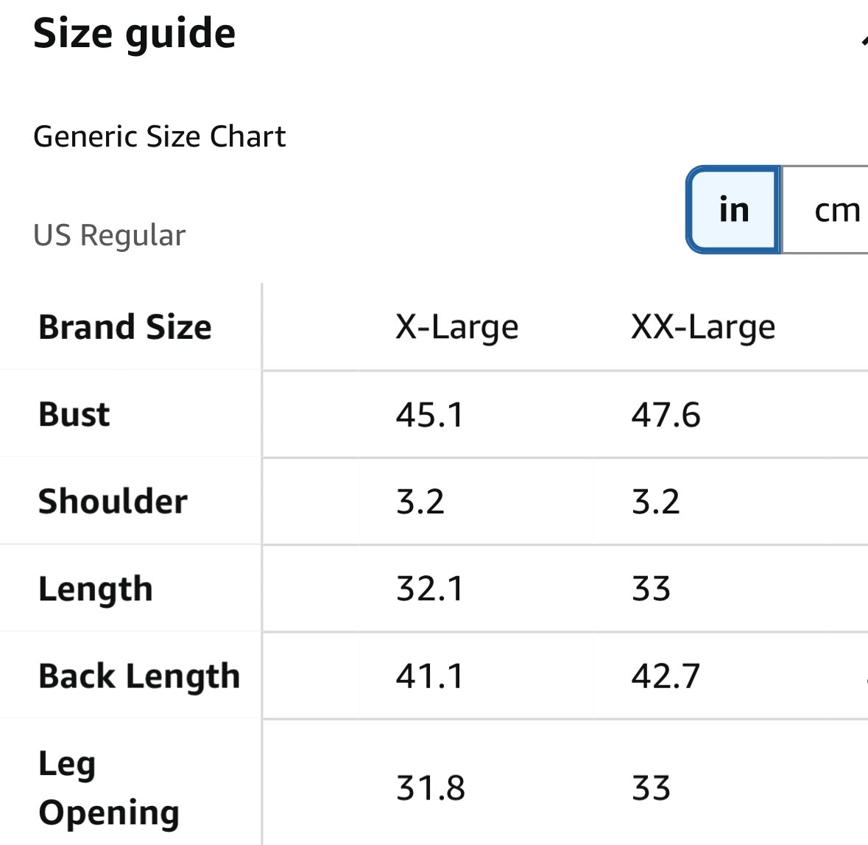Click the Back Length row label

(x=139, y=676)
